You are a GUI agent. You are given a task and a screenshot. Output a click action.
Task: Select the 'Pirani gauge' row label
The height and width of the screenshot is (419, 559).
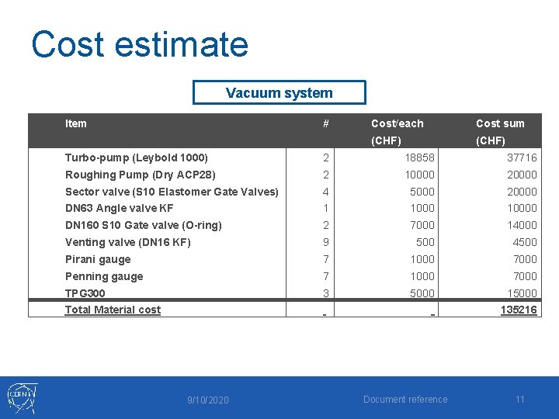pos(98,260)
